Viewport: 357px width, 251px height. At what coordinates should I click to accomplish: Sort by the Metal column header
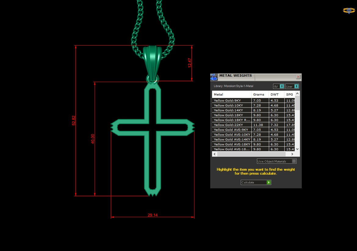[232, 94]
